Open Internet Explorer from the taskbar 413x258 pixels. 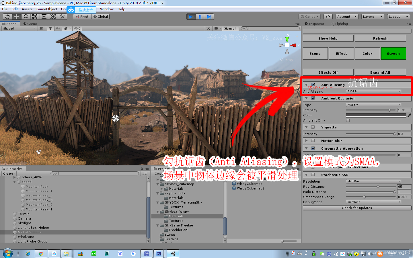coord(28,254)
